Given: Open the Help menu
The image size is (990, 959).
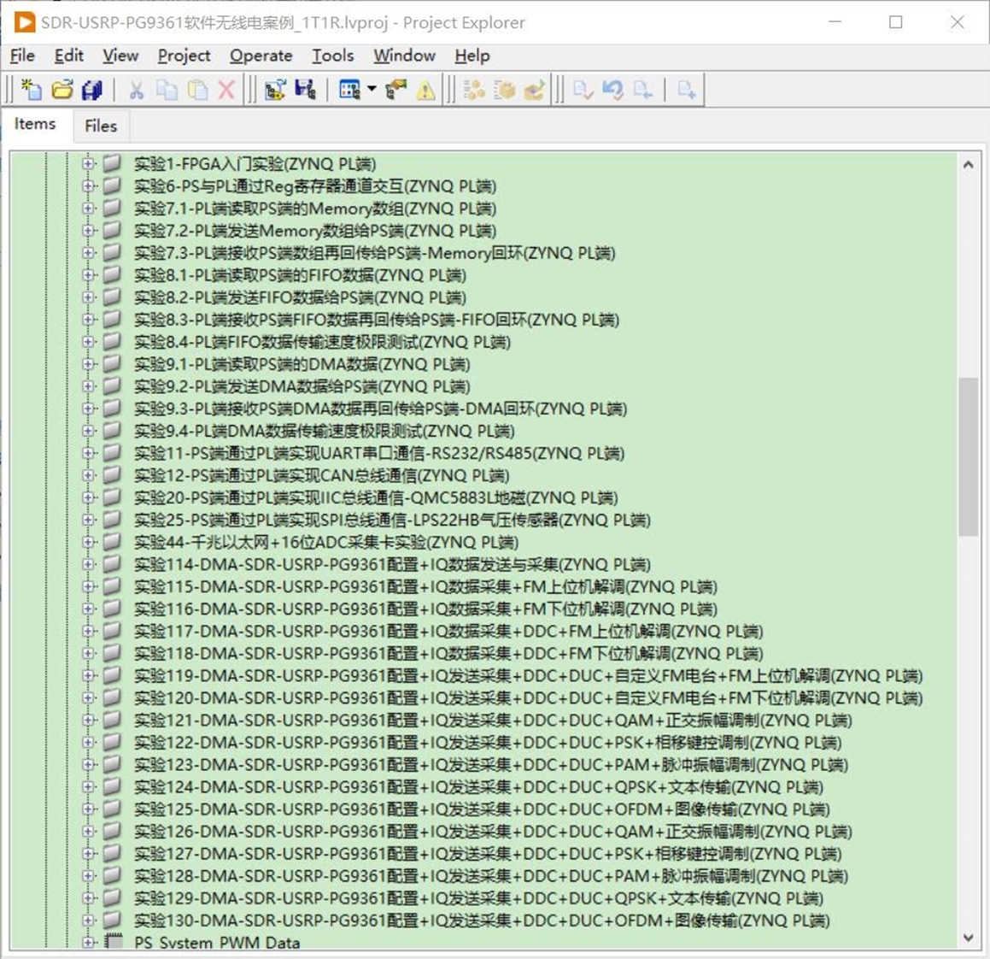Looking at the screenshot, I should click(x=472, y=56).
